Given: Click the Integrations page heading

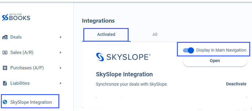Looking at the screenshot, I should (x=98, y=21).
